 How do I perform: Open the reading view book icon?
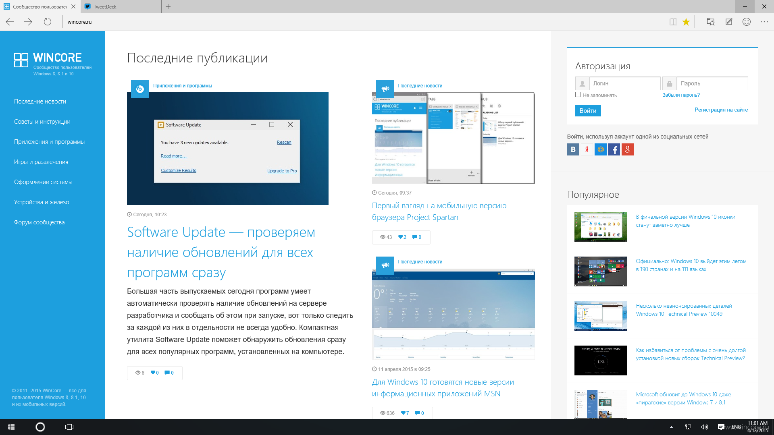click(x=673, y=22)
